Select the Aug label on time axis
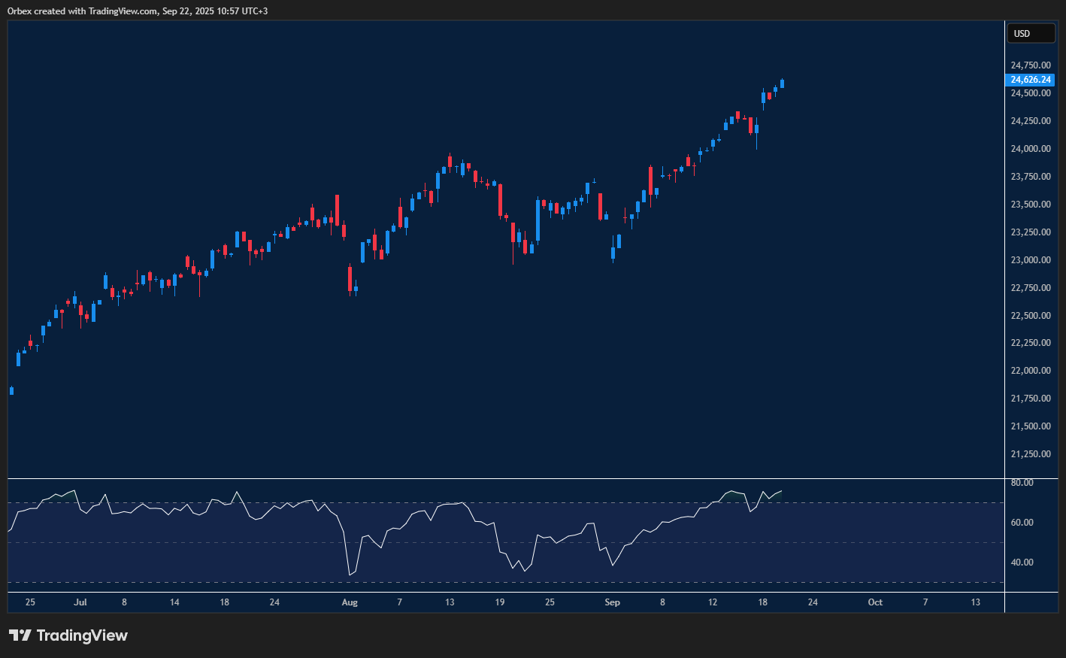Viewport: 1066px width, 658px height. 350,602
